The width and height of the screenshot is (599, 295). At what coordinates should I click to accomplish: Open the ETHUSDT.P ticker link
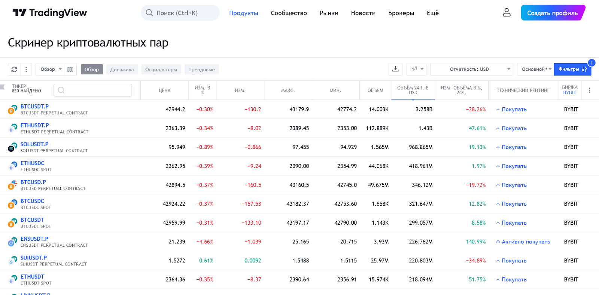(34, 125)
